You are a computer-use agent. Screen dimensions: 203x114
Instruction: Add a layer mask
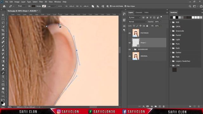(147, 106)
